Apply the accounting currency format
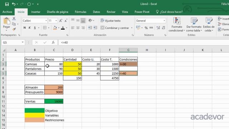Screen dimensions: 229x129 (x=138, y=28)
